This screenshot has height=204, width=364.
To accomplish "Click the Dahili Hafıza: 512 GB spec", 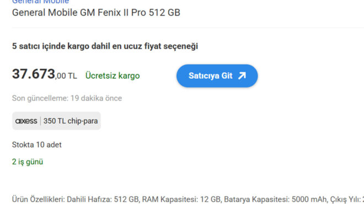I will coord(103,200).
